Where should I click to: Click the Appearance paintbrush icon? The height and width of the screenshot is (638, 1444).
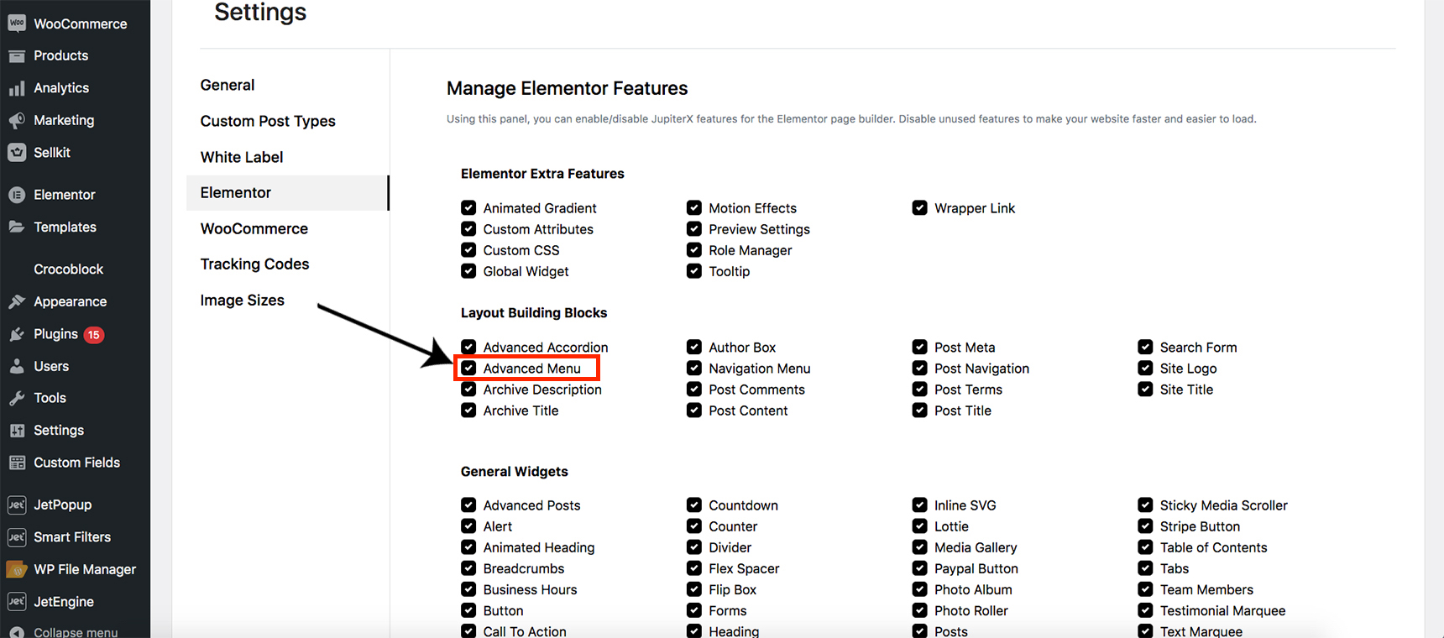click(x=17, y=301)
